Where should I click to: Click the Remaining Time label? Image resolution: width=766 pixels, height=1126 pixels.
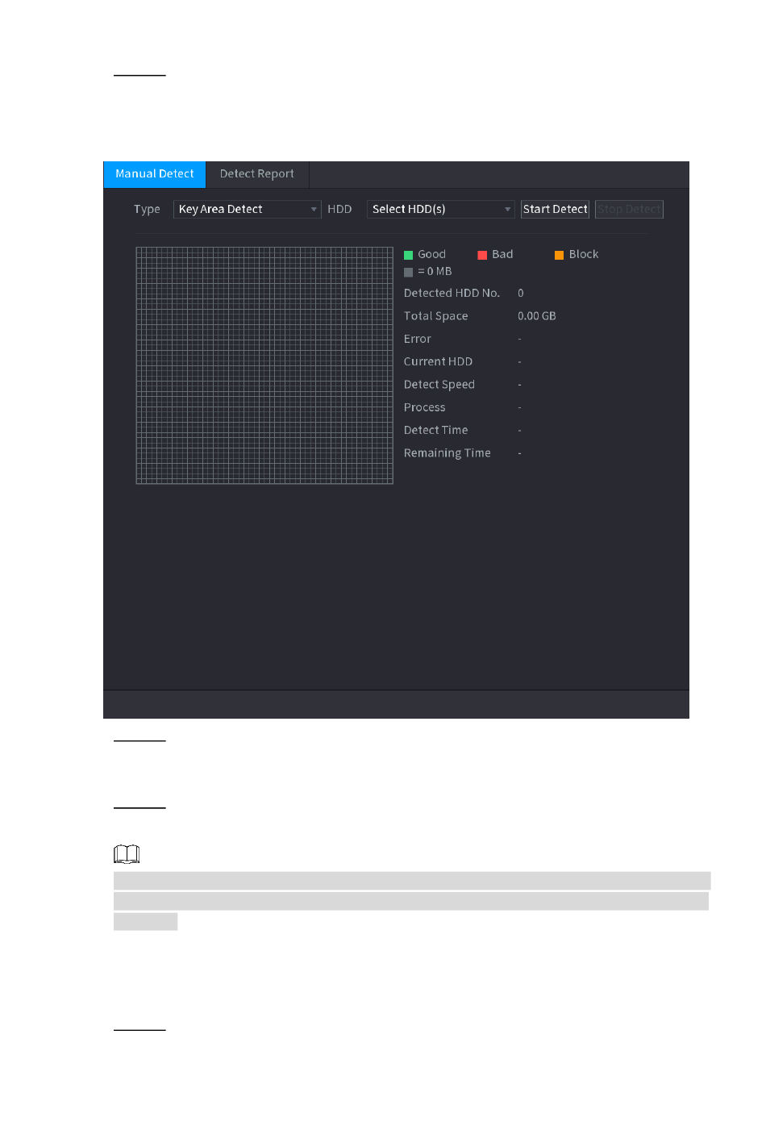448,453
